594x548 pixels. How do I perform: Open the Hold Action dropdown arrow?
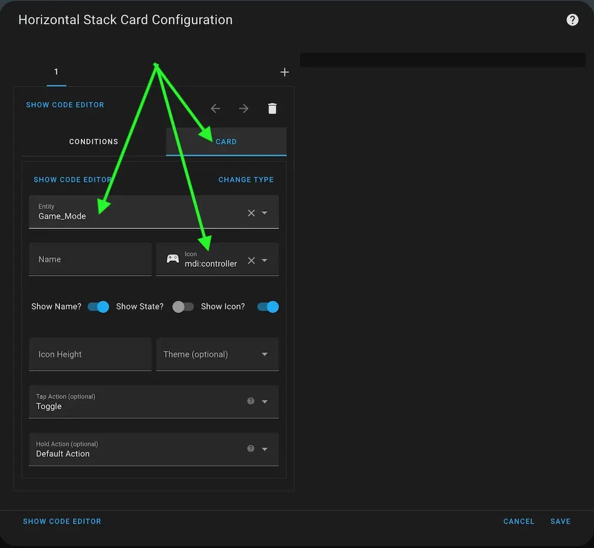point(264,450)
